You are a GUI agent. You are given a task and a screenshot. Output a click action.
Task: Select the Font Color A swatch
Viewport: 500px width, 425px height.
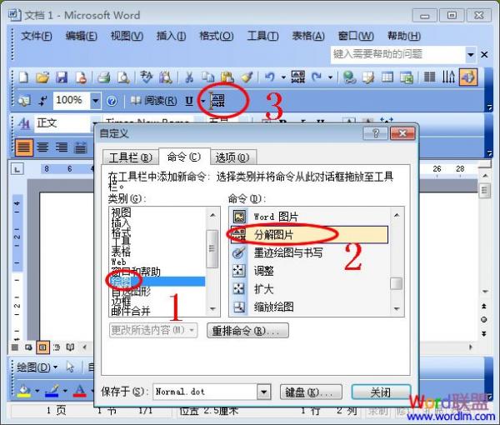[80, 390]
